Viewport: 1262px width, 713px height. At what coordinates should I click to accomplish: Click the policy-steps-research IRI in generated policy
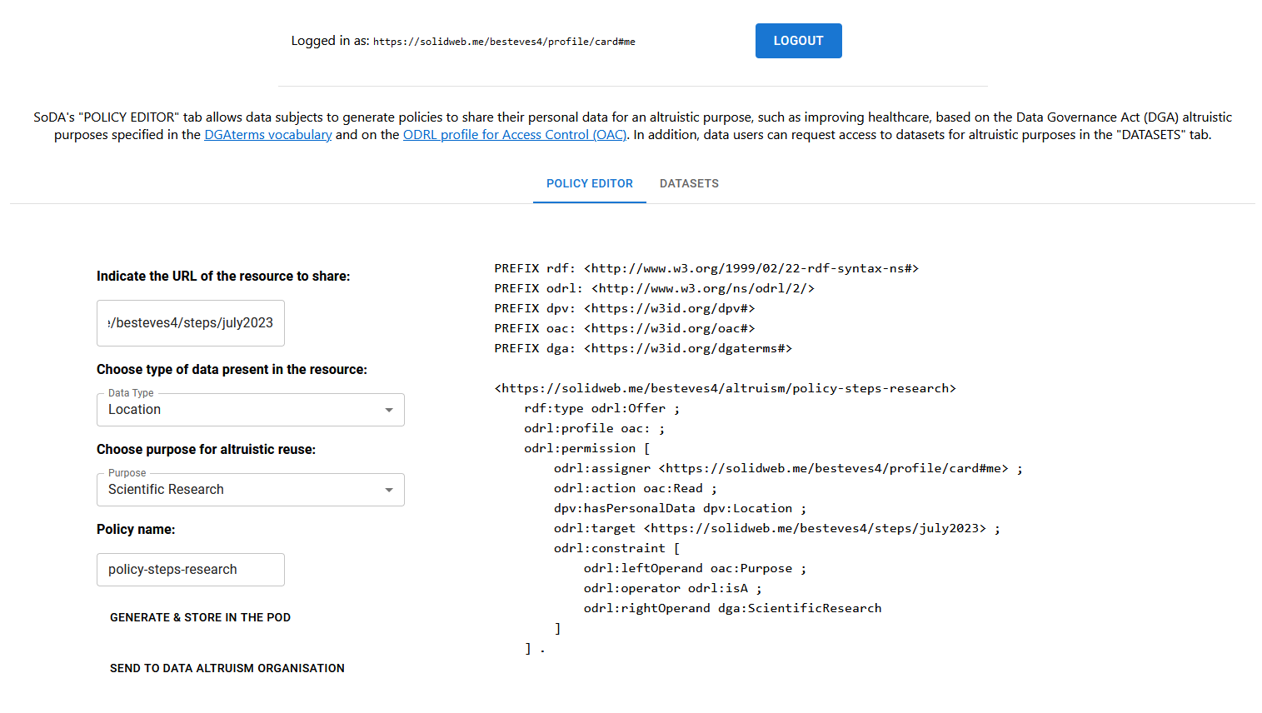tap(725, 388)
